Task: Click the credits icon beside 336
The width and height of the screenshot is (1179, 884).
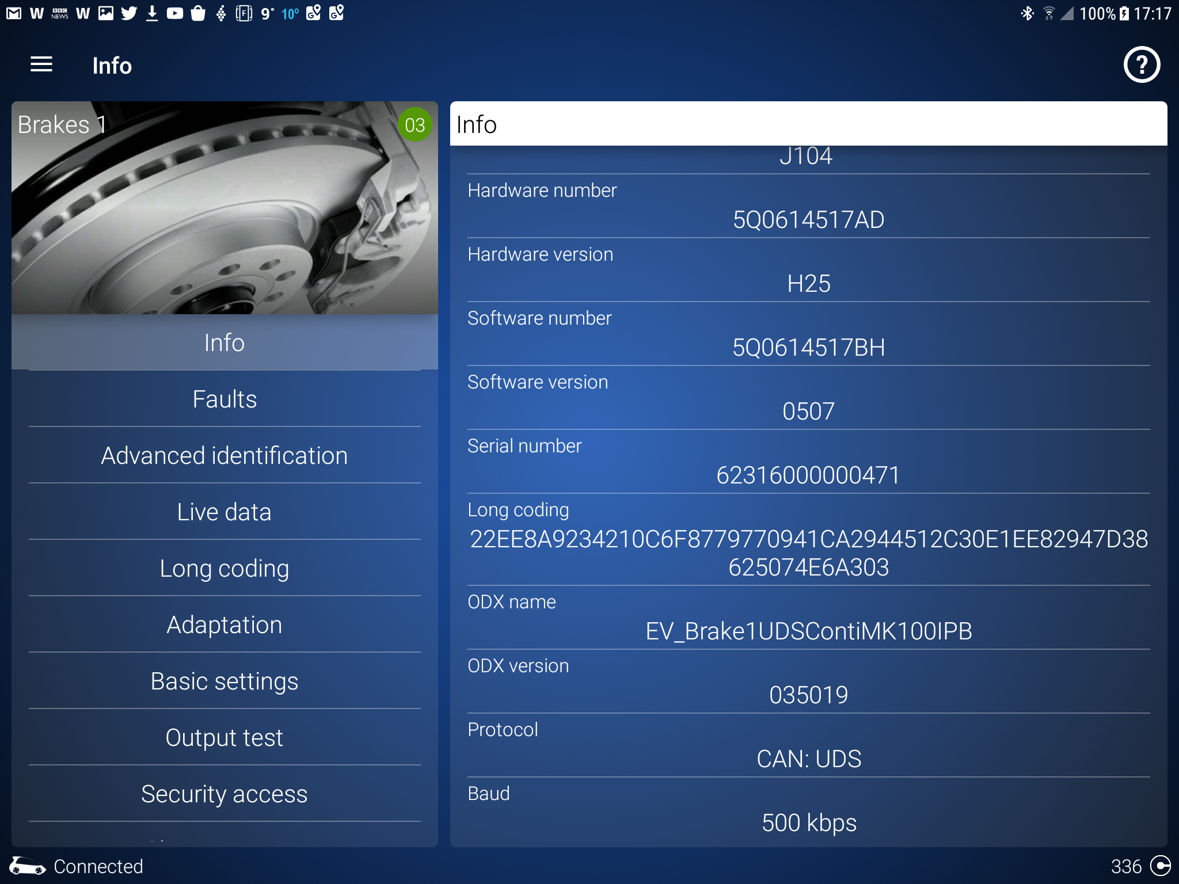Action: click(1159, 866)
